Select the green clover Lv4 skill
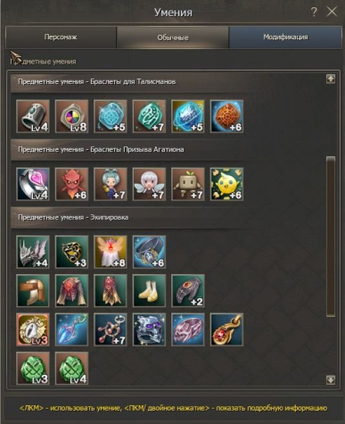The width and height of the screenshot is (345, 424). coord(72,369)
